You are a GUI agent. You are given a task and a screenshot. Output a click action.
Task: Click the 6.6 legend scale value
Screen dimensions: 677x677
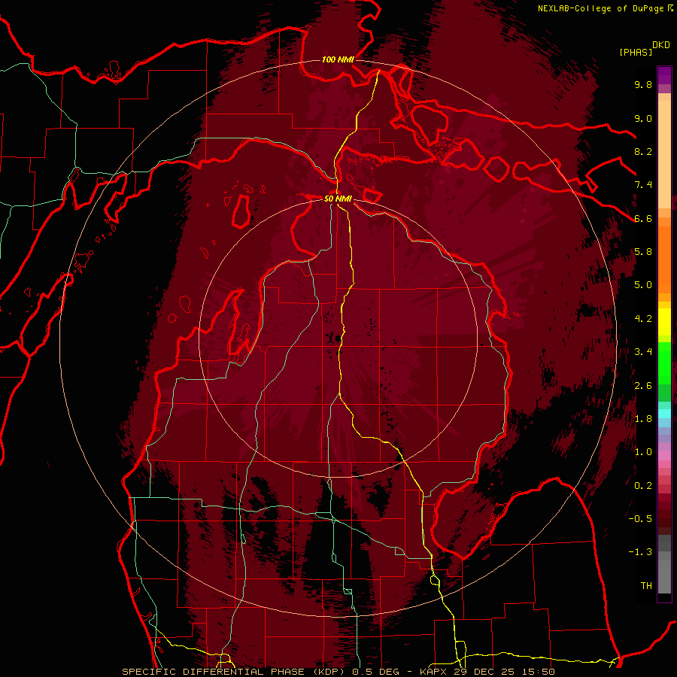[x=643, y=218]
